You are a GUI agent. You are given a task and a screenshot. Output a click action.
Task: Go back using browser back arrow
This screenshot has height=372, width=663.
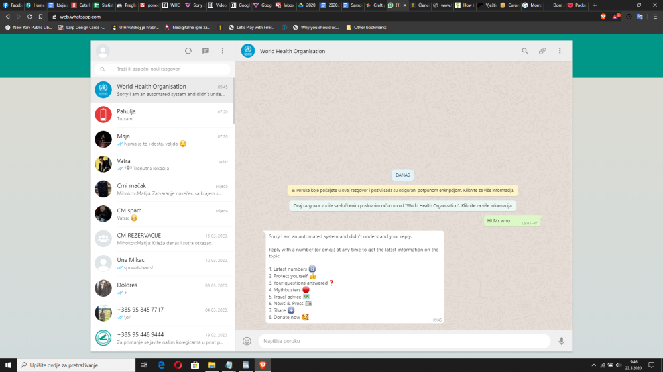tap(7, 17)
